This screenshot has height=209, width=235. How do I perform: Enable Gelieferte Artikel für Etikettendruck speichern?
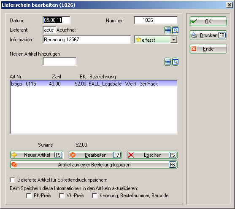coord(12,180)
